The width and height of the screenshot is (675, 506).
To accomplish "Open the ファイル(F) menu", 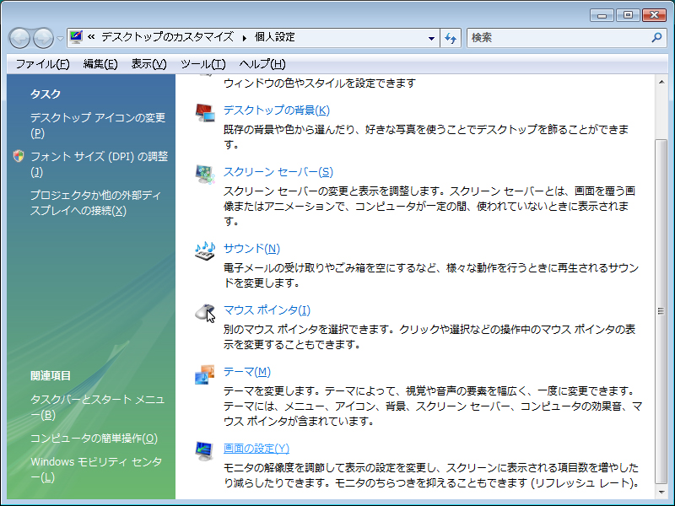I will 42,64.
